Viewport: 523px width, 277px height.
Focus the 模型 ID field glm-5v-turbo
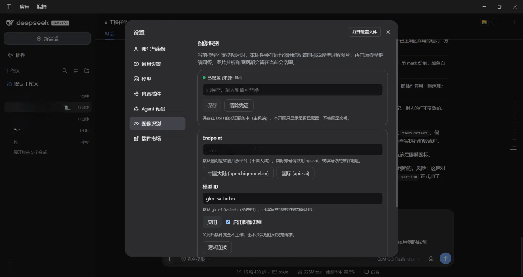[293, 198]
